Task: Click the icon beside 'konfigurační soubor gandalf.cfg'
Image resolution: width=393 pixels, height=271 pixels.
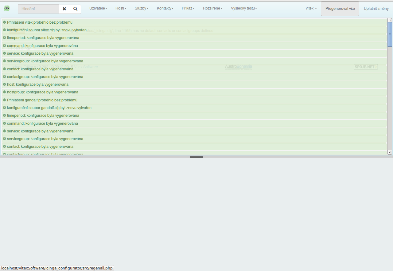Action: point(5,108)
